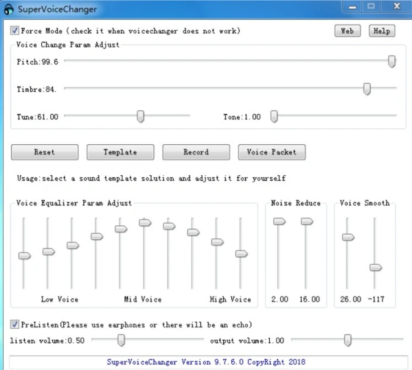Click the Timbre:84. value label
The width and height of the screenshot is (412, 370).
click(x=36, y=89)
